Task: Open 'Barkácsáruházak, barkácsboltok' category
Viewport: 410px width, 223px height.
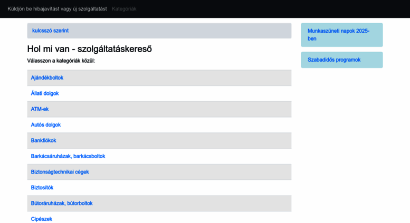Action: coord(68,156)
